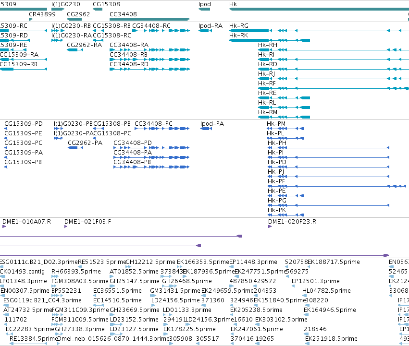The image size is (409, 346).
Task: Select the CG15308-PB protein label
Action: click(x=112, y=124)
